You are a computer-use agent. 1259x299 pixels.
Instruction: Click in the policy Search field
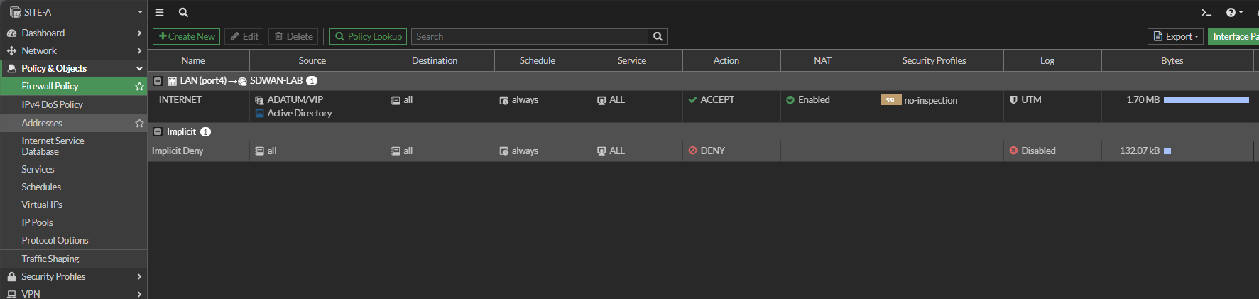point(529,36)
